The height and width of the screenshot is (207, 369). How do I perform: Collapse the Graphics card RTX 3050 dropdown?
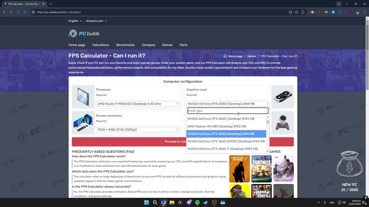[x=228, y=104]
